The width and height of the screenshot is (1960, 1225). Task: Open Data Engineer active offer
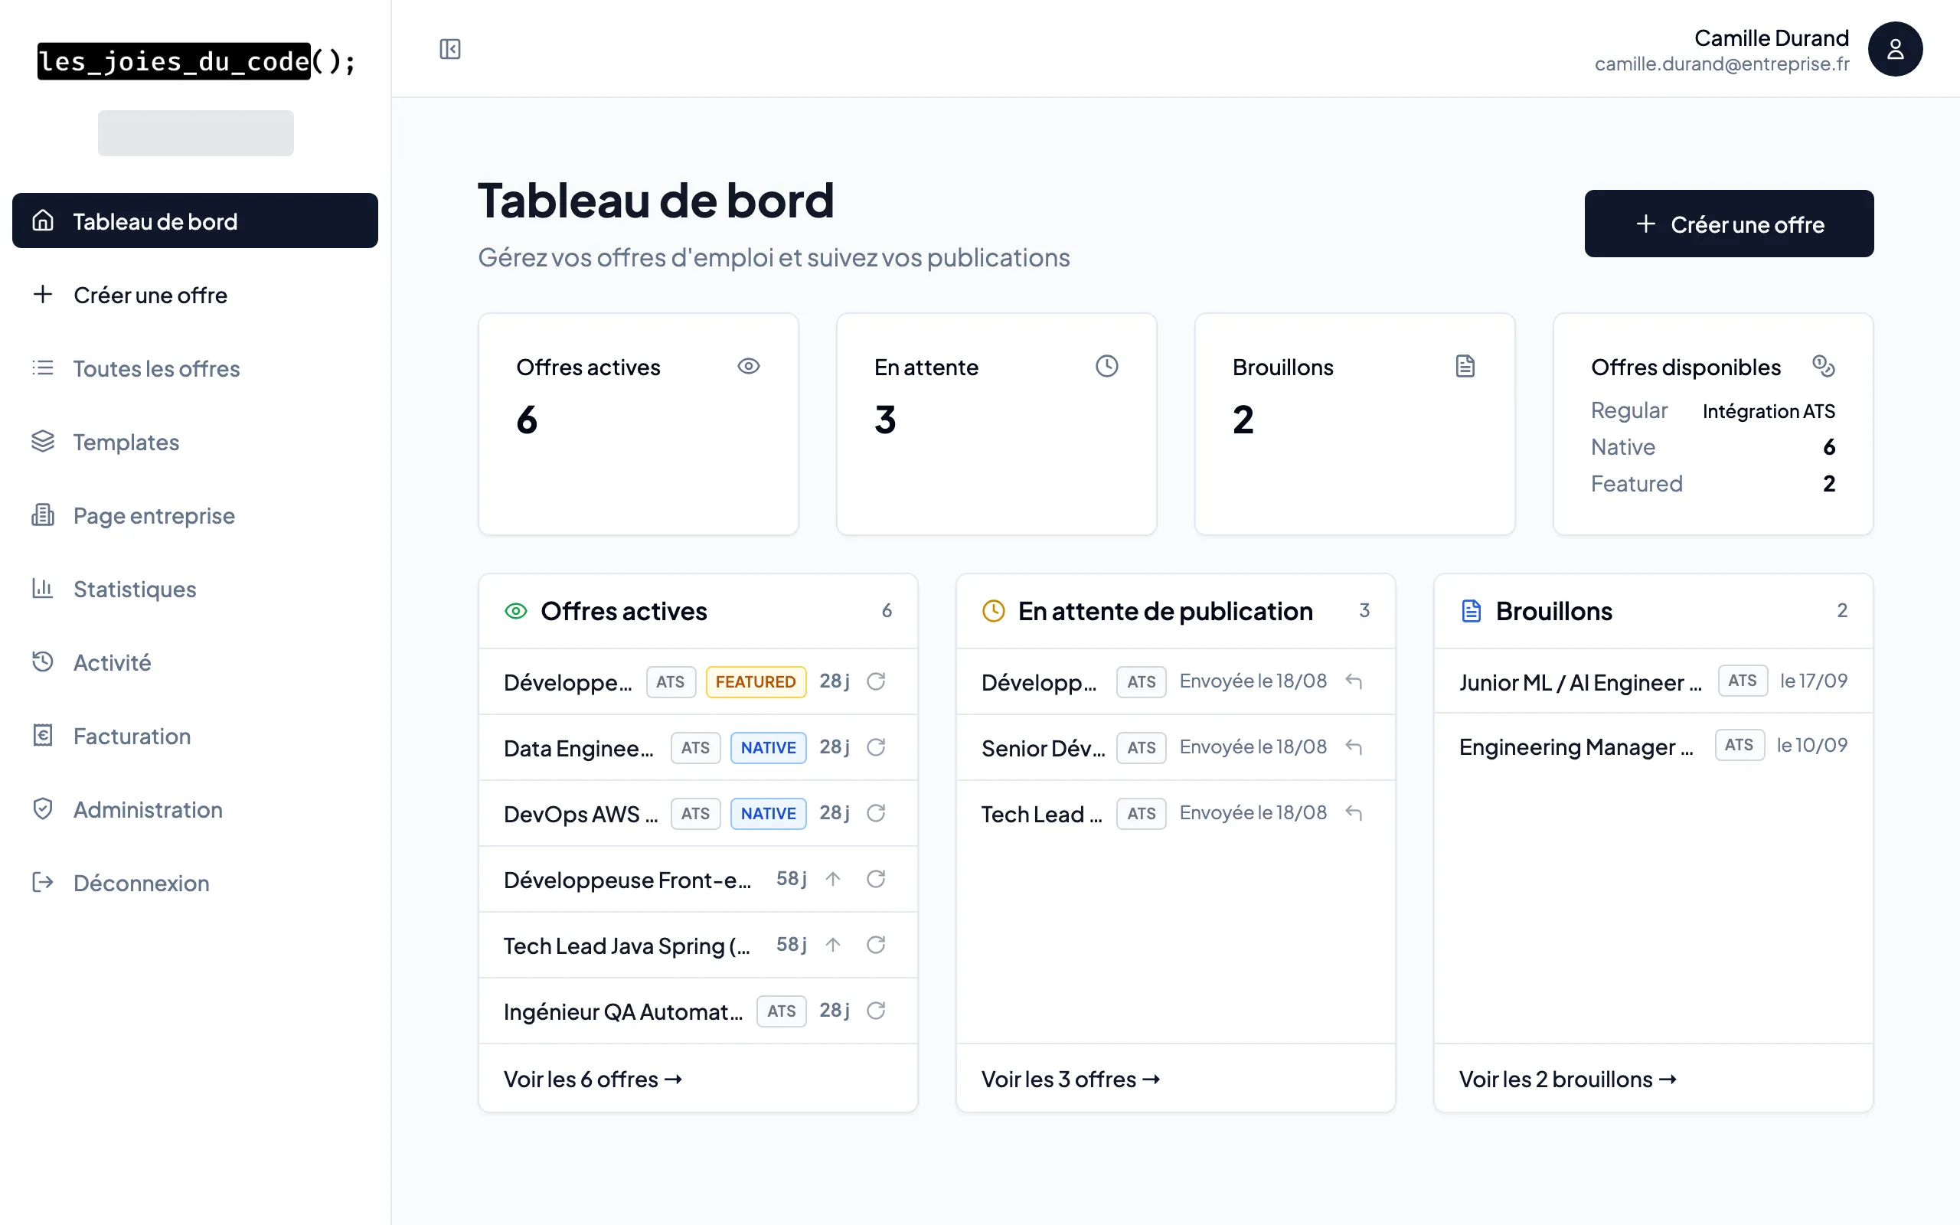(x=578, y=748)
